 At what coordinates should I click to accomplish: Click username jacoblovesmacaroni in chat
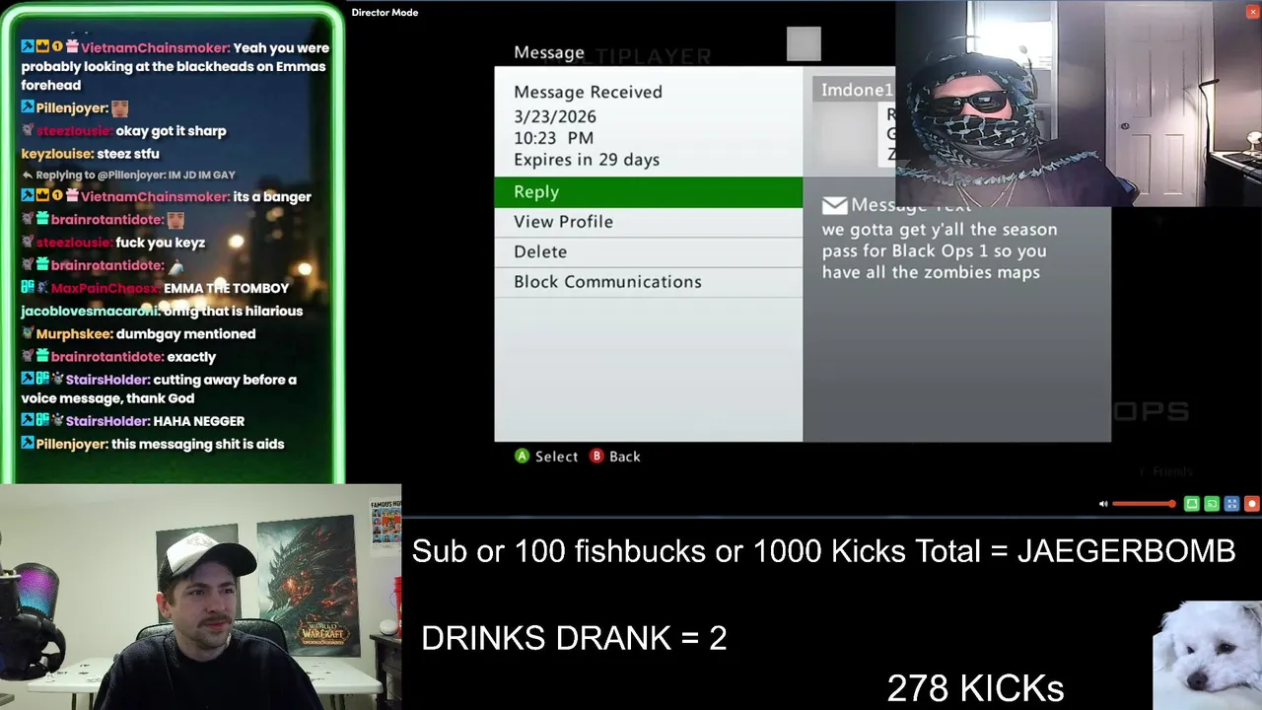(90, 312)
